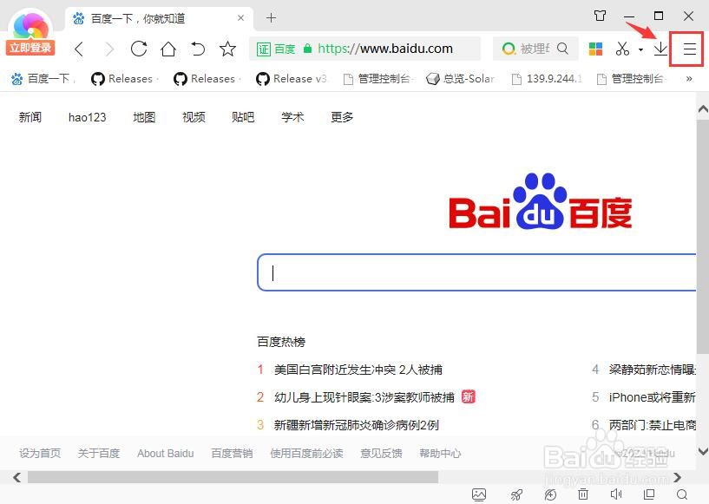The height and width of the screenshot is (504, 709).
Task: Click the toolbar search box text
Action: pyautogui.click(x=535, y=49)
